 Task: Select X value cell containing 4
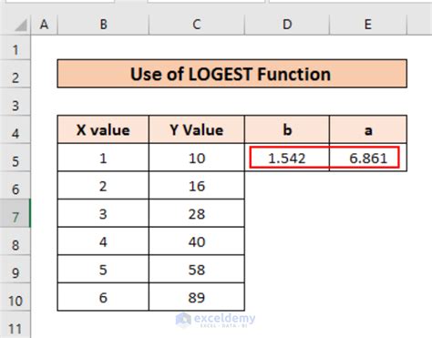pyautogui.click(x=103, y=241)
